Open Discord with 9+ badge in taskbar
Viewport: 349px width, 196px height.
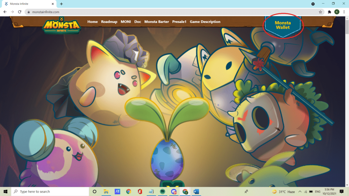tap(174, 191)
